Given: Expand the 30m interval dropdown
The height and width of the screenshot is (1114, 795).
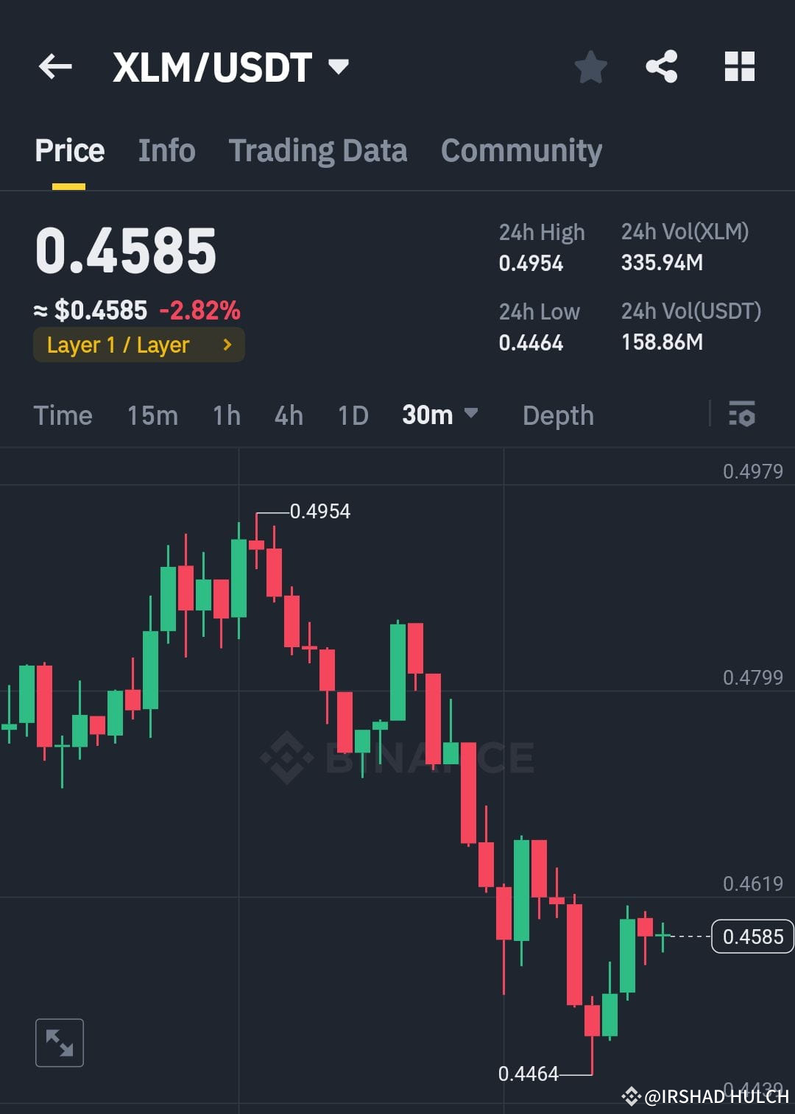Looking at the screenshot, I should [440, 415].
